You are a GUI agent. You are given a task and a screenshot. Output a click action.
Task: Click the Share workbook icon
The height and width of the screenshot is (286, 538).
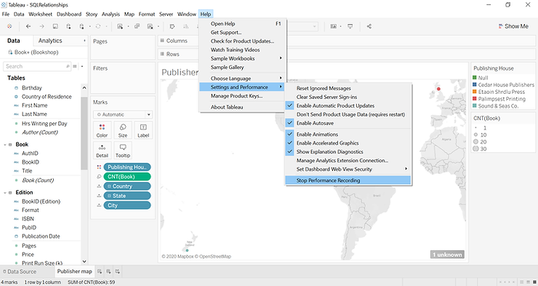click(369, 26)
